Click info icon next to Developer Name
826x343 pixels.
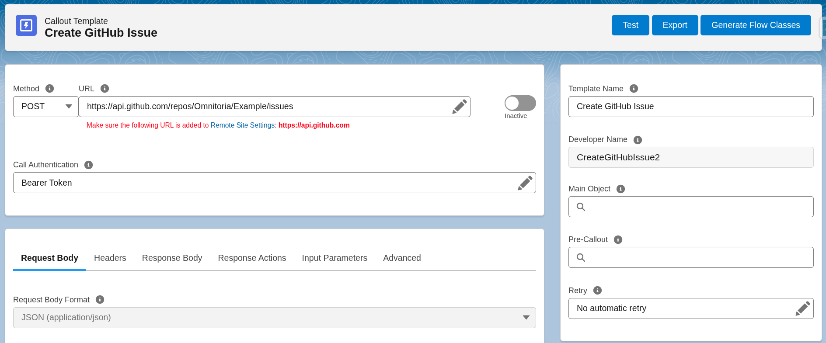(x=638, y=140)
